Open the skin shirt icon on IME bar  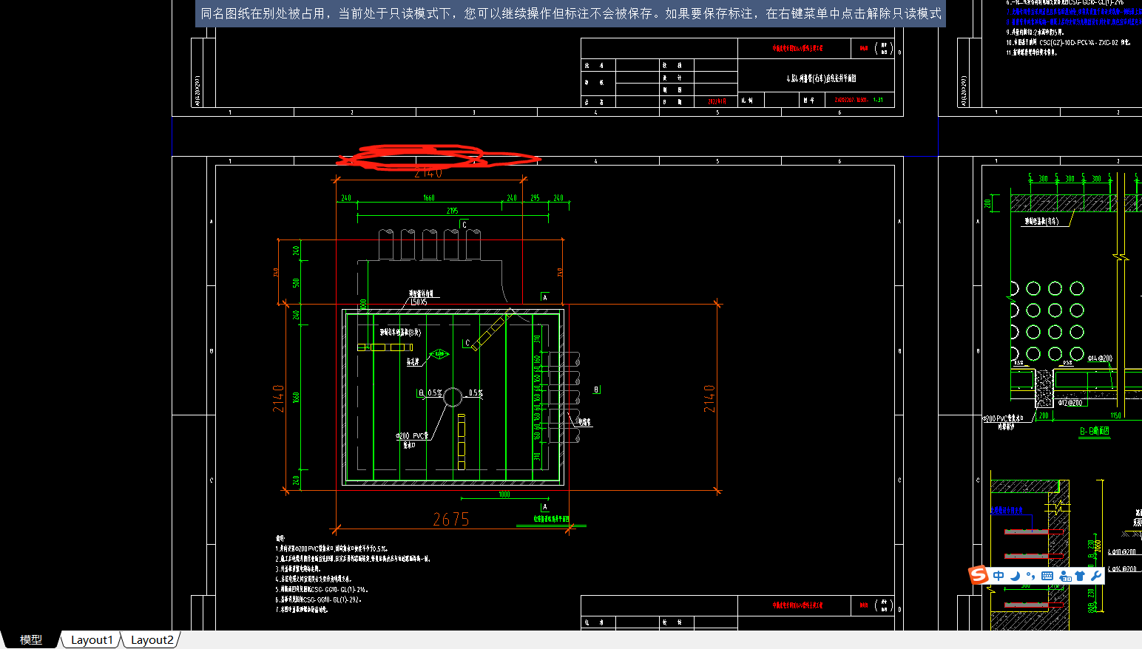click(x=1080, y=576)
